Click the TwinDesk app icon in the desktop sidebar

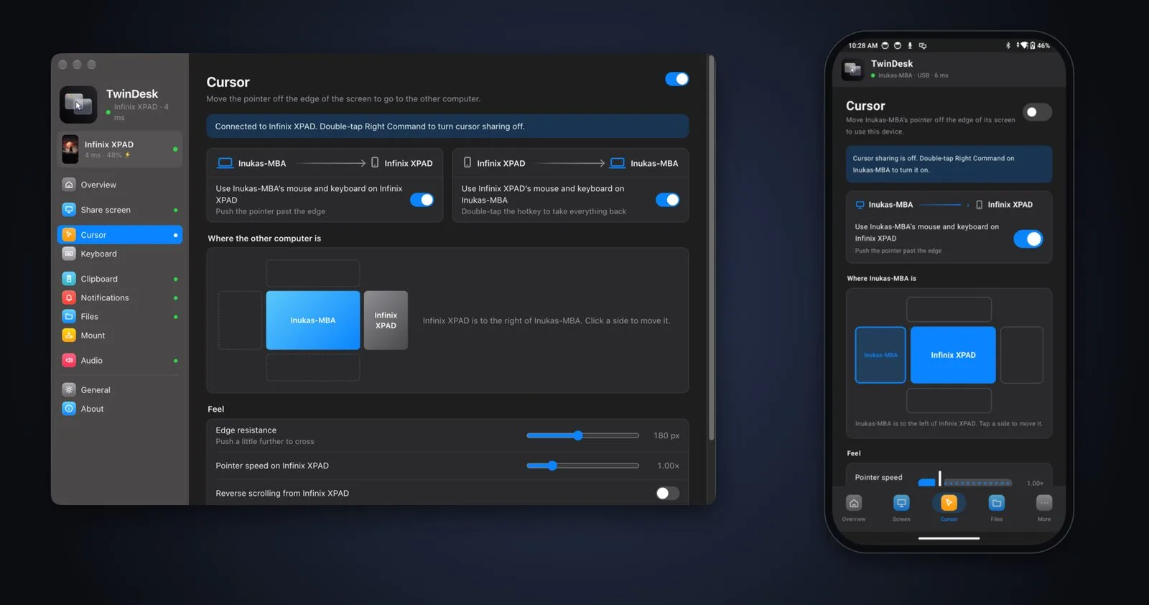click(x=78, y=105)
